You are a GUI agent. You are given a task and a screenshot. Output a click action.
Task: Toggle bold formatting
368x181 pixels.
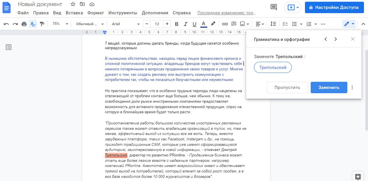pyautogui.click(x=177, y=24)
